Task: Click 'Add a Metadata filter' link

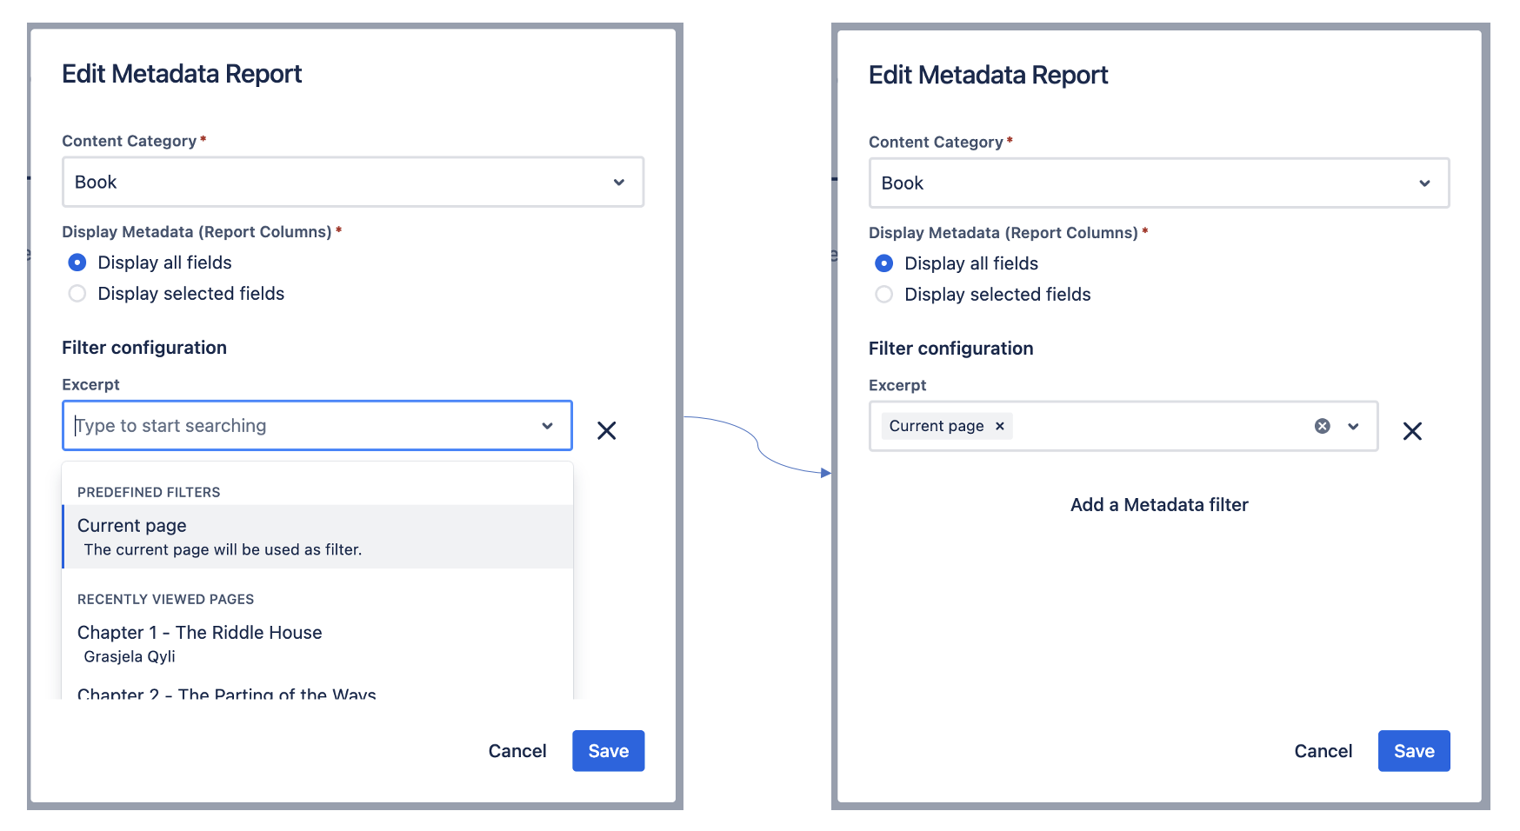Action: (x=1158, y=505)
